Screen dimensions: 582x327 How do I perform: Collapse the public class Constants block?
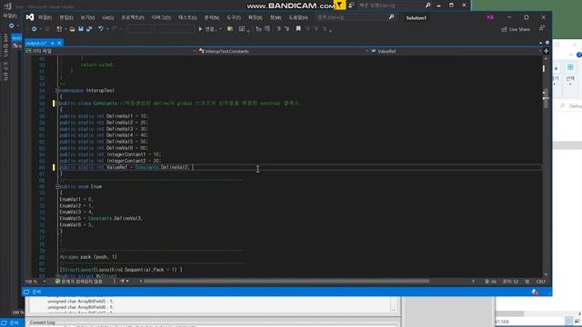57,104
